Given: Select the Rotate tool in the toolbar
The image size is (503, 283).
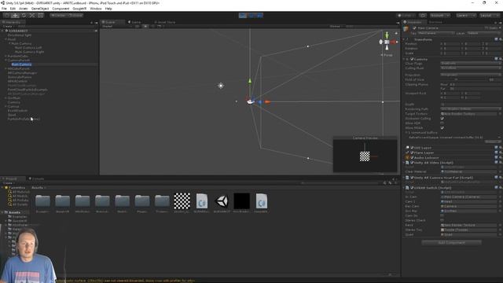Looking at the screenshot, I should pos(24,15).
